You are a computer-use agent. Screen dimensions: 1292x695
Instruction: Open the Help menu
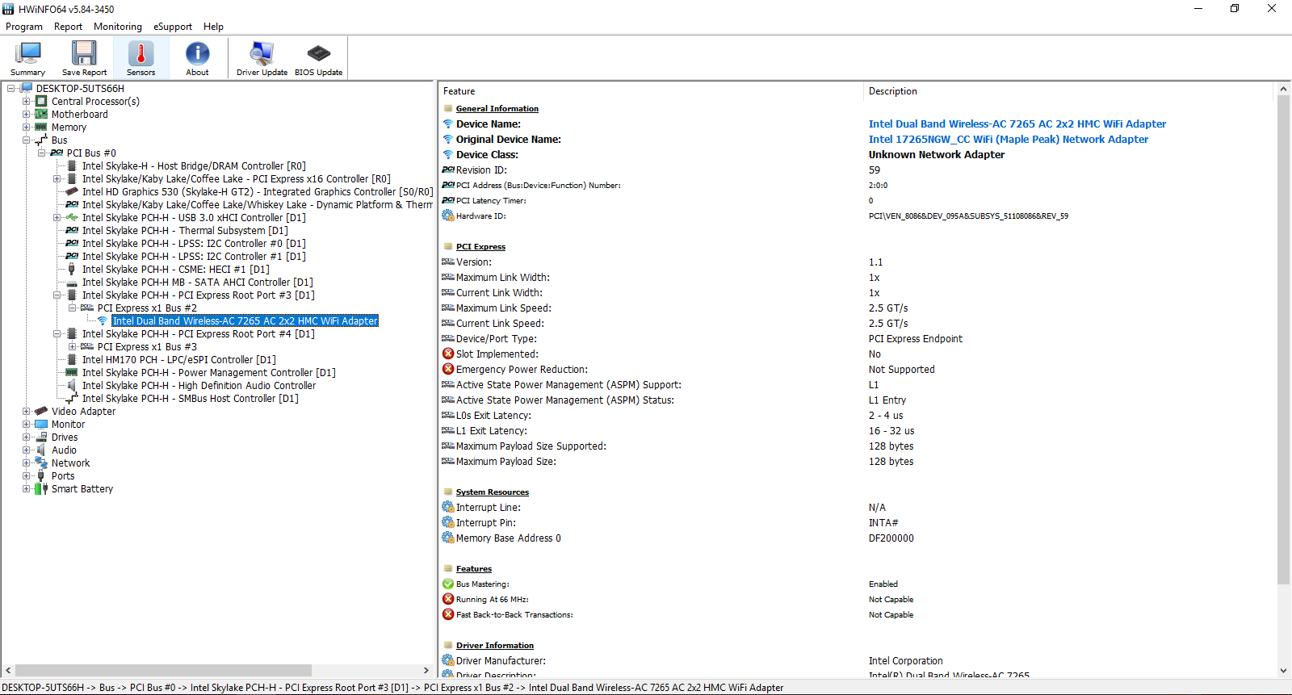(213, 27)
